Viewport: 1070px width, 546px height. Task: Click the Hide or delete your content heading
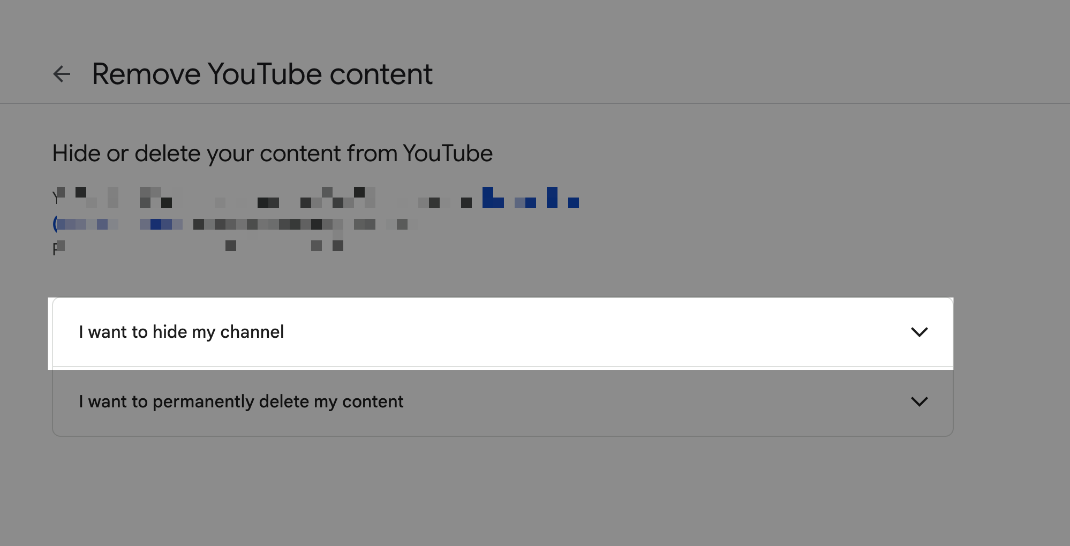tap(272, 153)
